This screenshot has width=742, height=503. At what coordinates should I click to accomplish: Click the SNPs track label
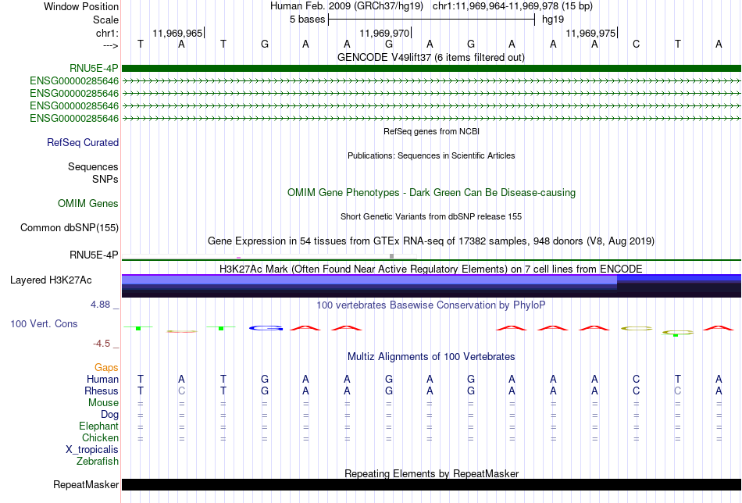click(x=105, y=179)
